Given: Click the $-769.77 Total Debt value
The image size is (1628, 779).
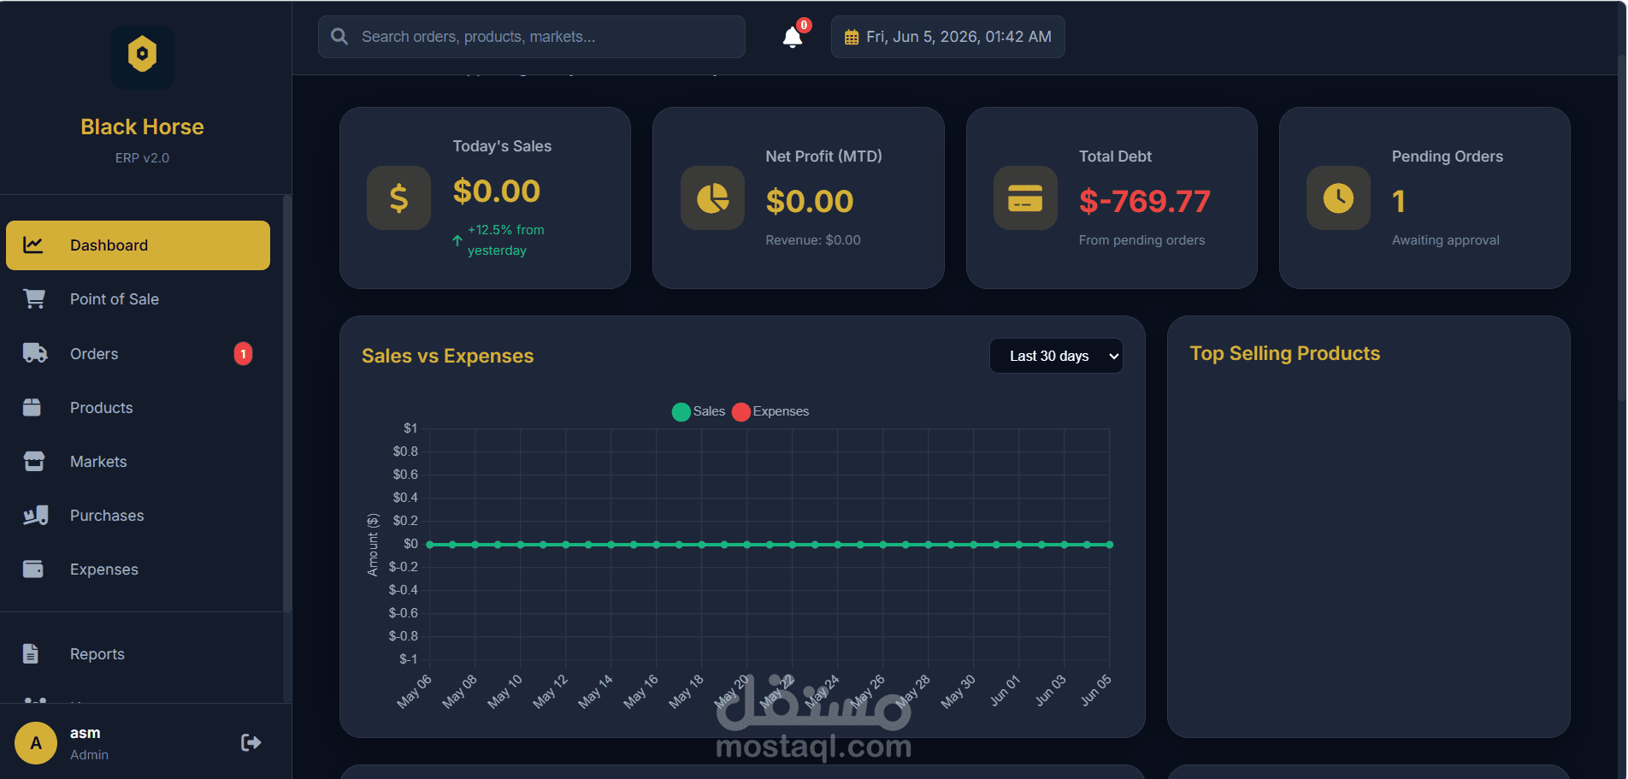Looking at the screenshot, I should (x=1144, y=201).
